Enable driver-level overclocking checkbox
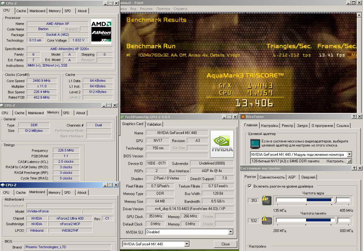Viewport: 363px width, 251px height. (250, 186)
